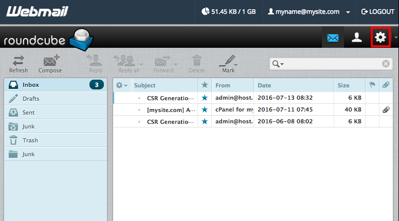Switch to the Mail envelope icon
The height and width of the screenshot is (221, 399).
333,38
